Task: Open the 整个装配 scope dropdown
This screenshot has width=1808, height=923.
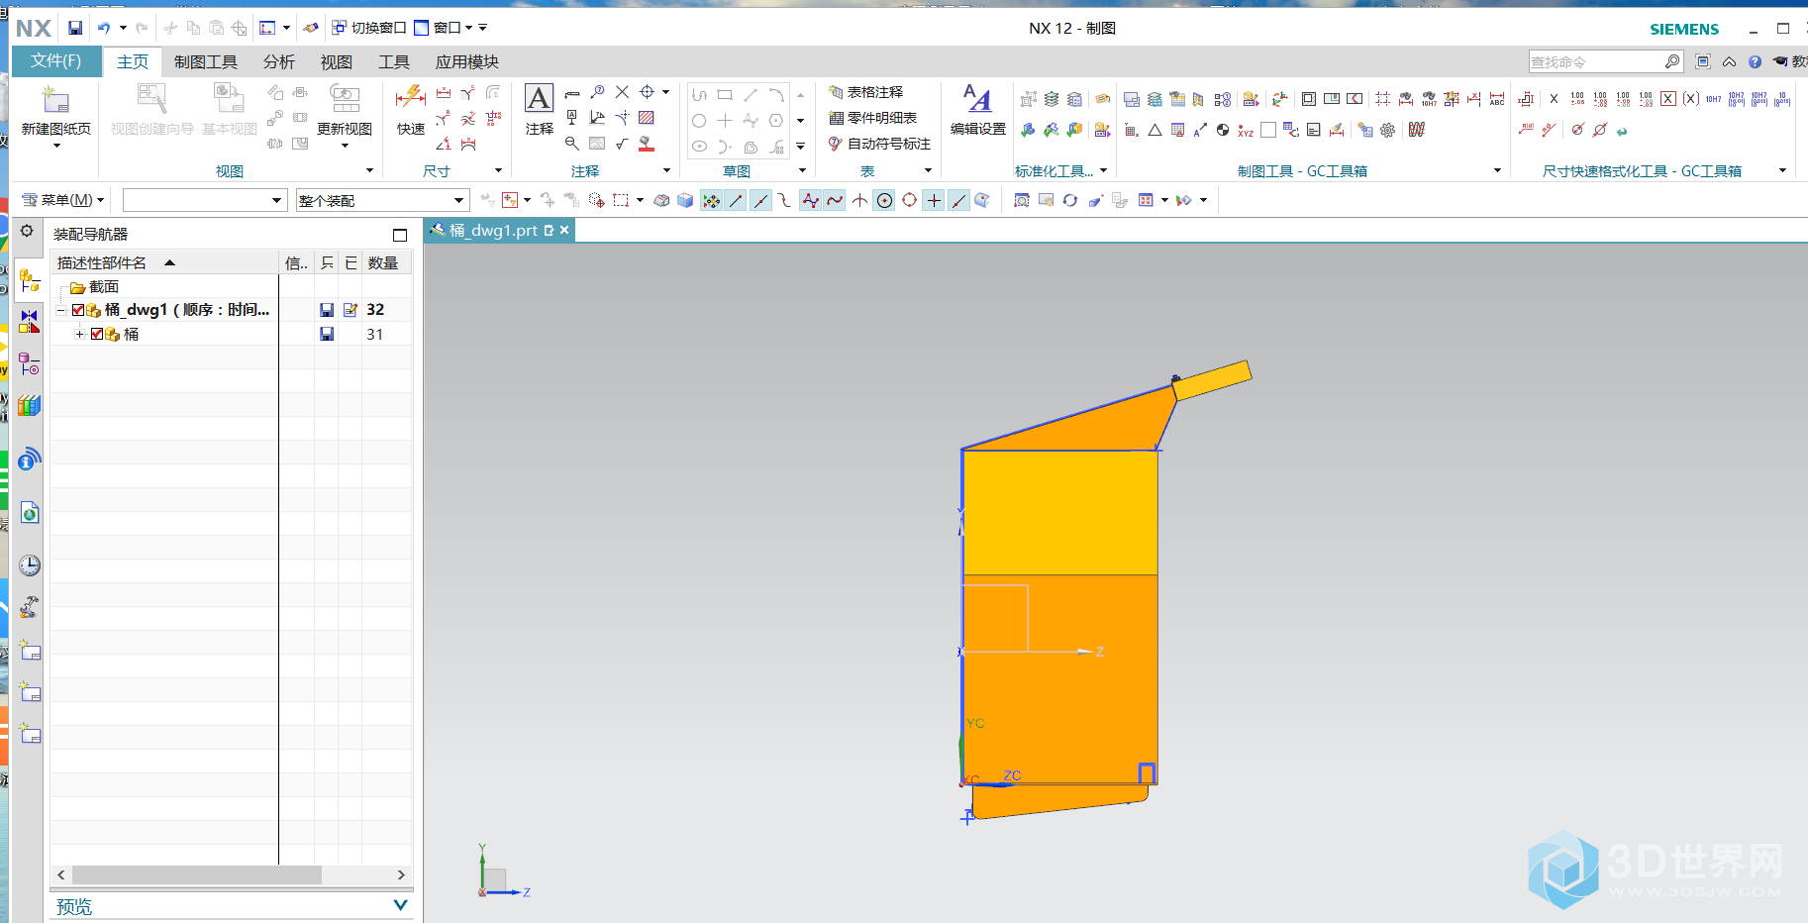Action: tap(382, 200)
